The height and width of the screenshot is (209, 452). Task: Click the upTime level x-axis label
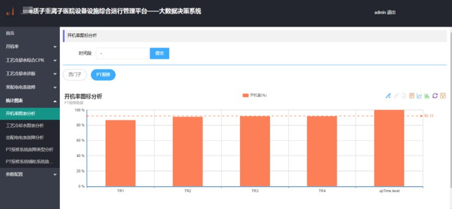point(389,191)
